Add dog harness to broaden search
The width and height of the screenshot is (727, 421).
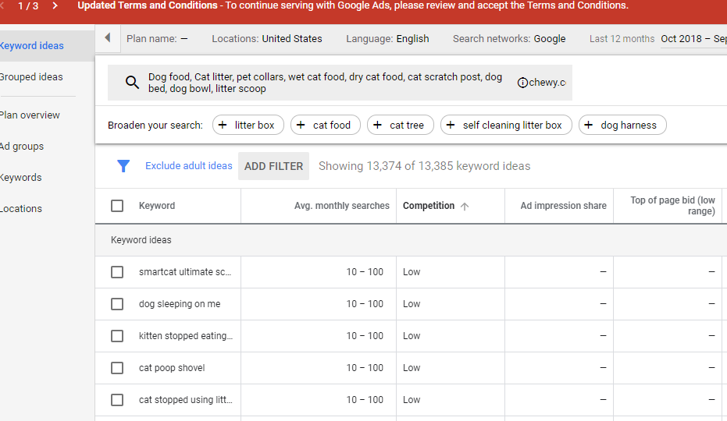point(622,125)
